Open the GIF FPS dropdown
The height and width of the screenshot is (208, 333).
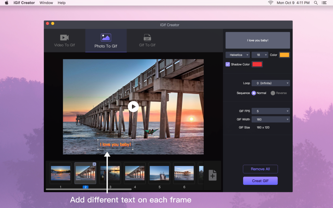click(x=271, y=111)
